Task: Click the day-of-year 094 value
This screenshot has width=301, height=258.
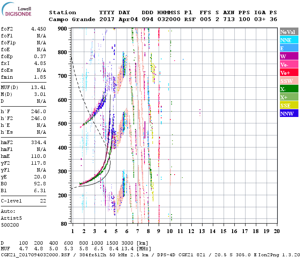Action: (147, 19)
